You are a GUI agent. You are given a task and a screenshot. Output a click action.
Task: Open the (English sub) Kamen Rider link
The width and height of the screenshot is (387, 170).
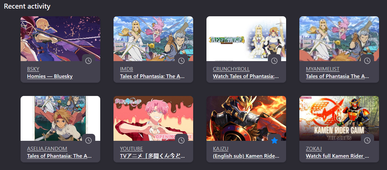tap(246, 156)
